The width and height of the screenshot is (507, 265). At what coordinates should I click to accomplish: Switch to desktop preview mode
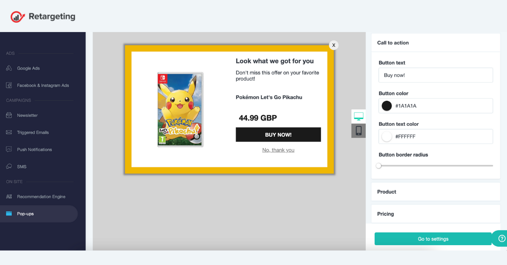coord(359,116)
